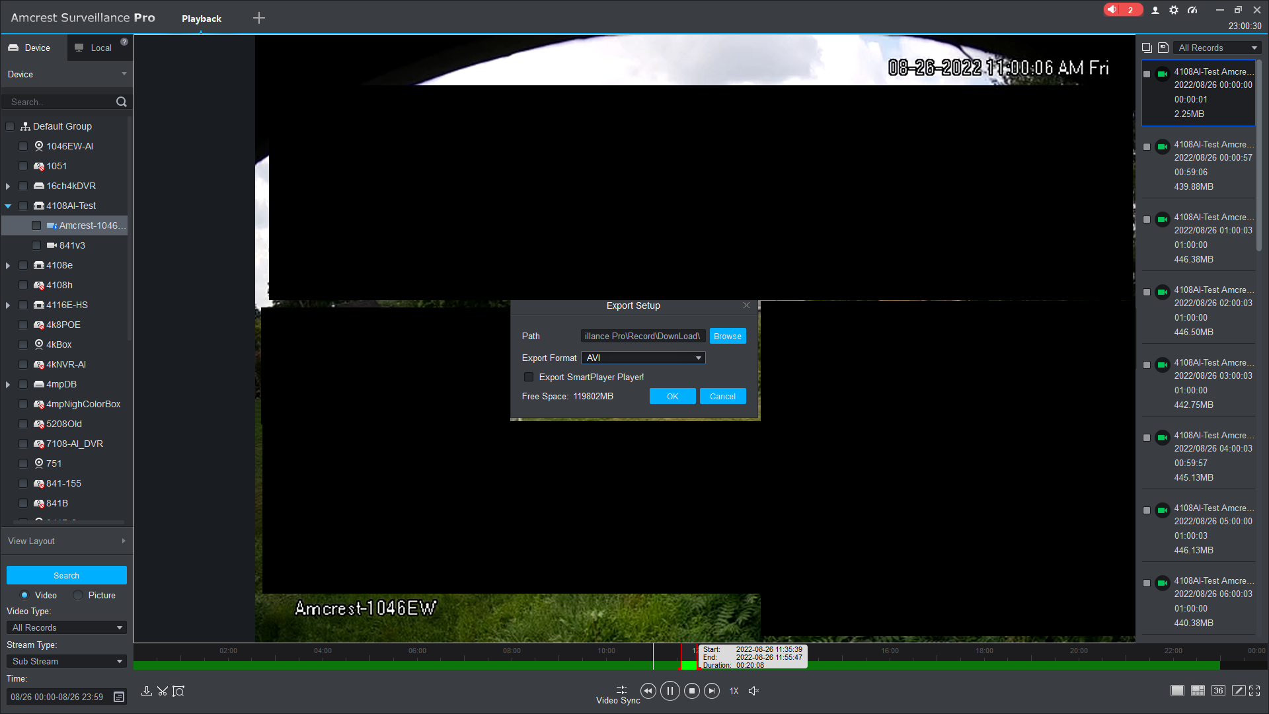The image size is (1269, 714).
Task: Open the Video Type dropdown
Action: (66, 627)
